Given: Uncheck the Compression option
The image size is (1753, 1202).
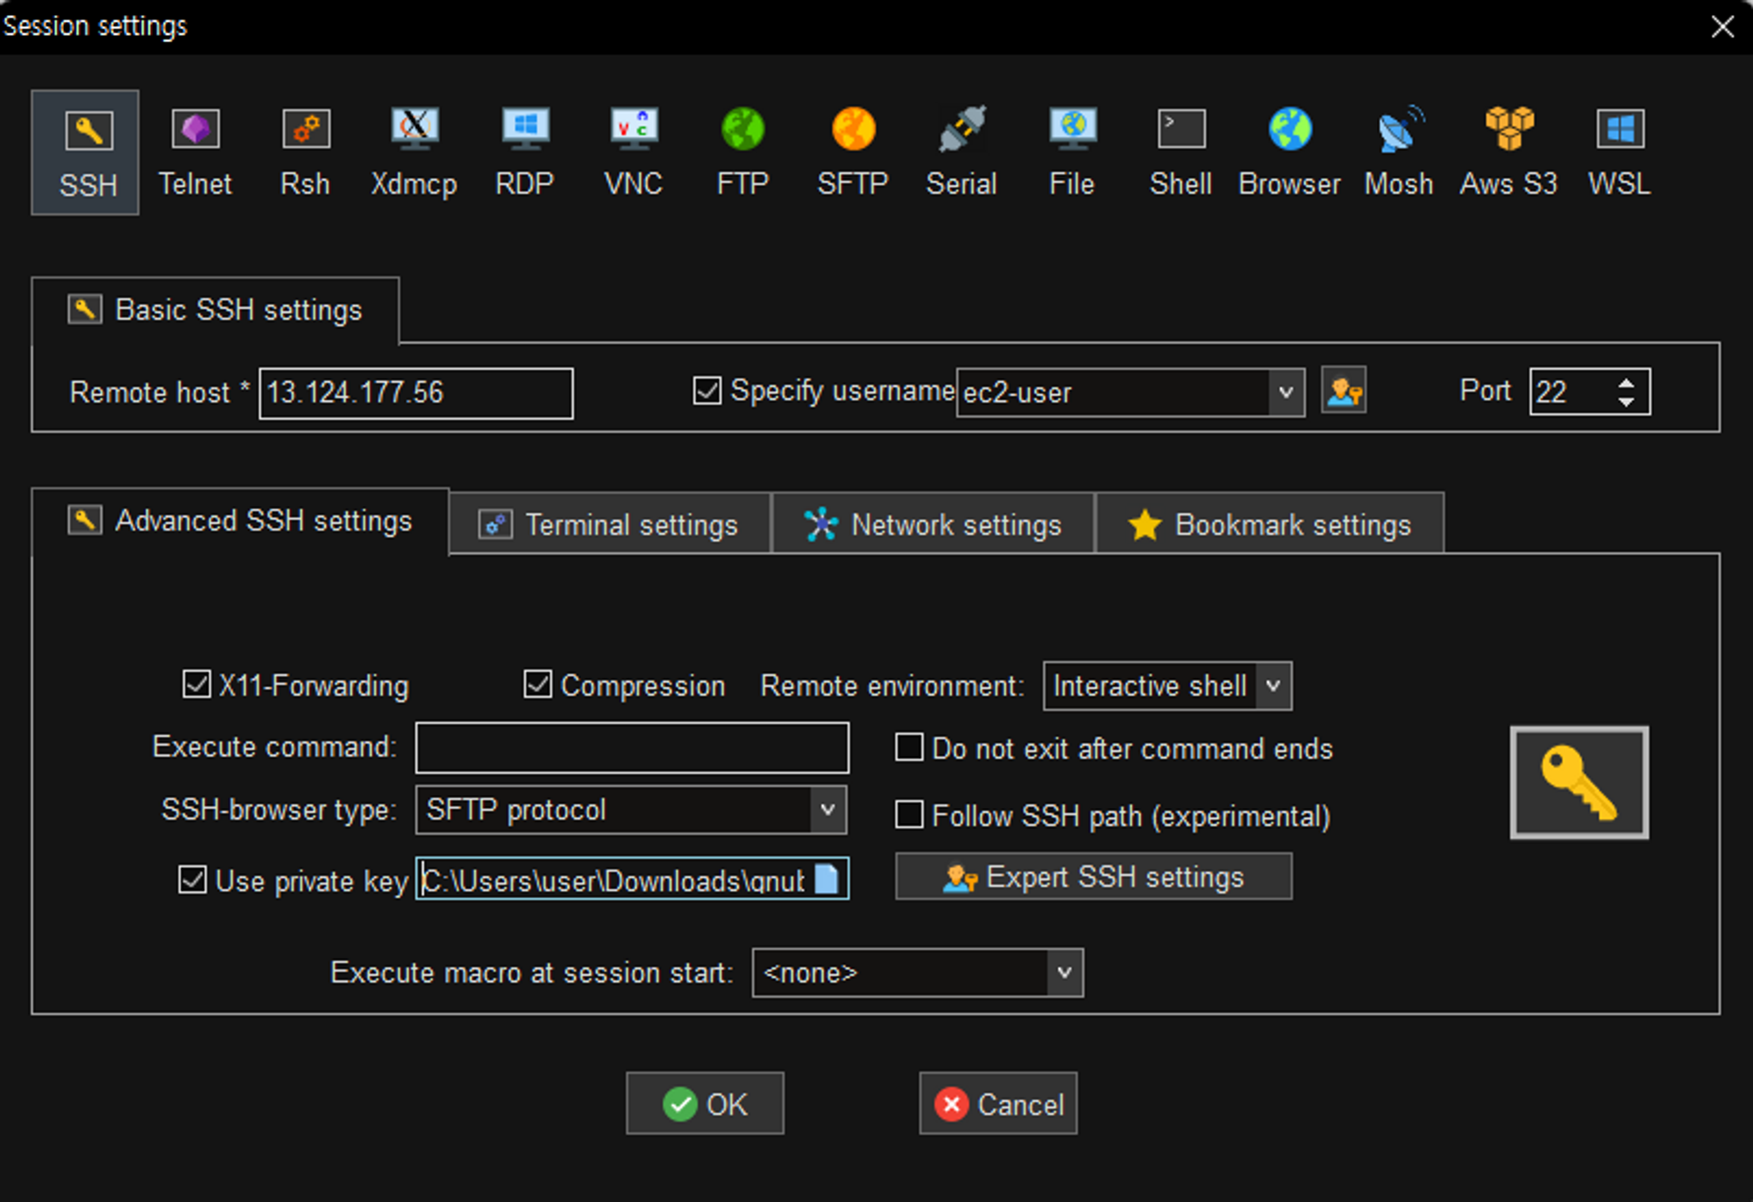Looking at the screenshot, I should tap(537, 685).
